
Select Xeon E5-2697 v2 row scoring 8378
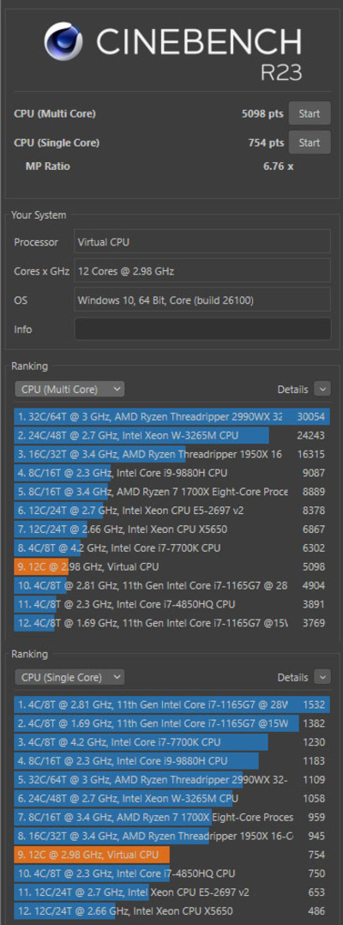[x=171, y=511]
